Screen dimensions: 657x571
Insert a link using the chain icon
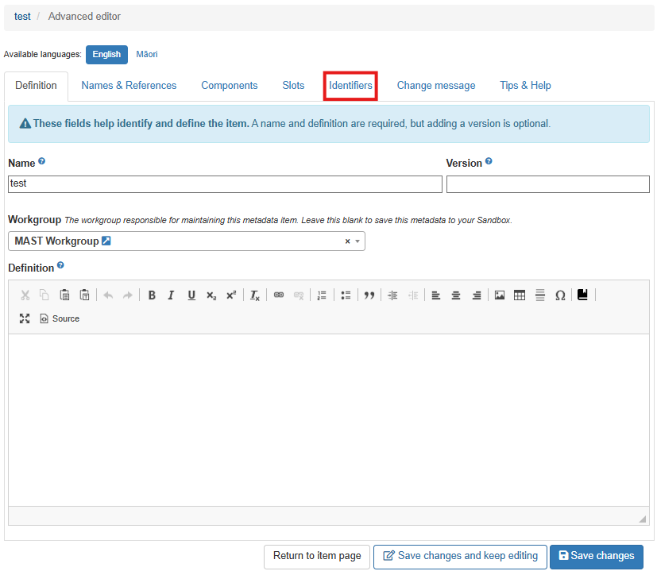coord(279,295)
